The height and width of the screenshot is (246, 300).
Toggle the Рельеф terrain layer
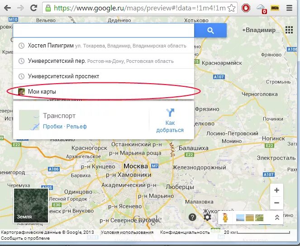[76, 127]
